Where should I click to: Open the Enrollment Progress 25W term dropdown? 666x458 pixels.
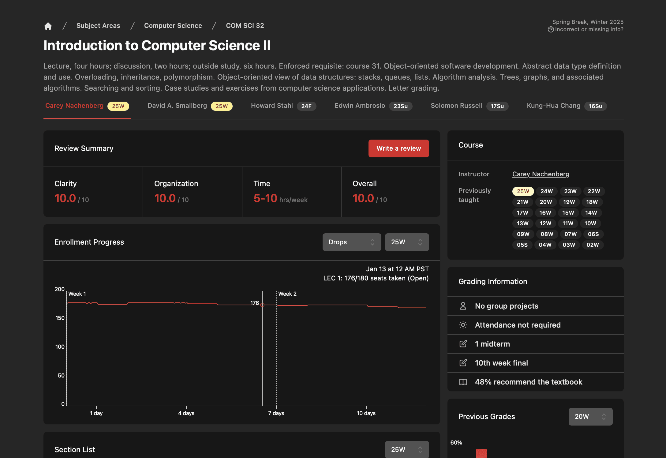(407, 242)
